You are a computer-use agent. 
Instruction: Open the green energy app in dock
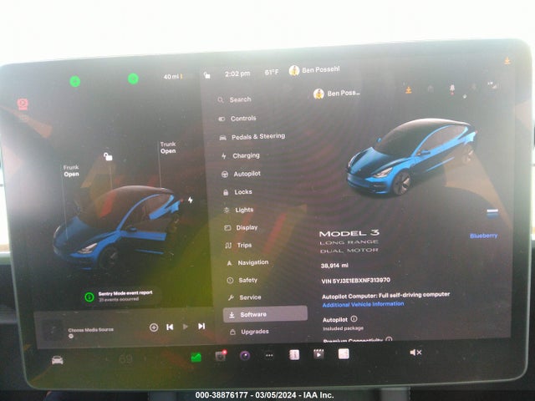[x=196, y=357]
